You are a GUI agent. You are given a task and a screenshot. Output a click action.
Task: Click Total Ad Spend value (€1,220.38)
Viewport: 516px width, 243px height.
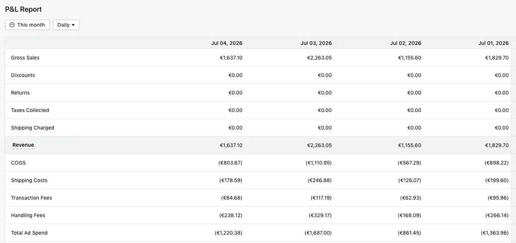tap(228, 233)
